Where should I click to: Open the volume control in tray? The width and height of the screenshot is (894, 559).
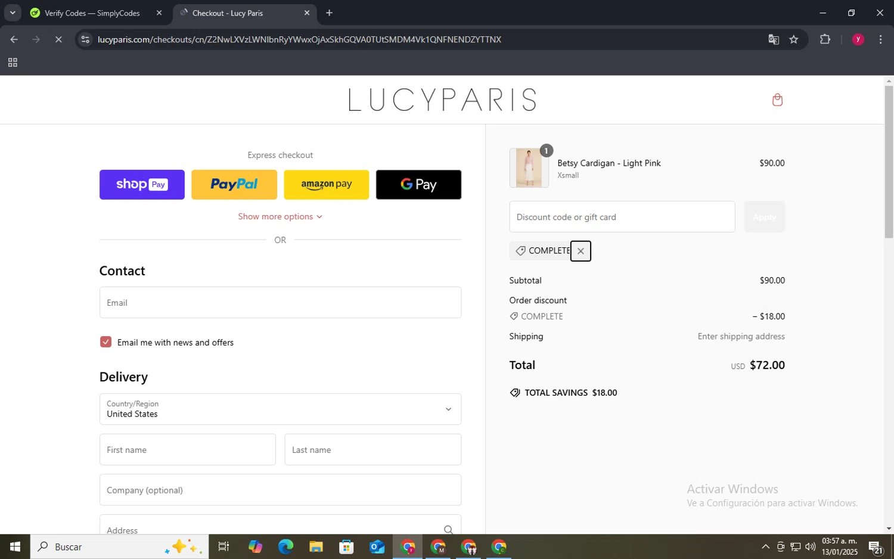click(811, 546)
